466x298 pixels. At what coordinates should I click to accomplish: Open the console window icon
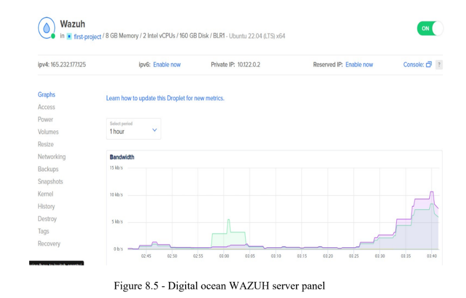(429, 64)
